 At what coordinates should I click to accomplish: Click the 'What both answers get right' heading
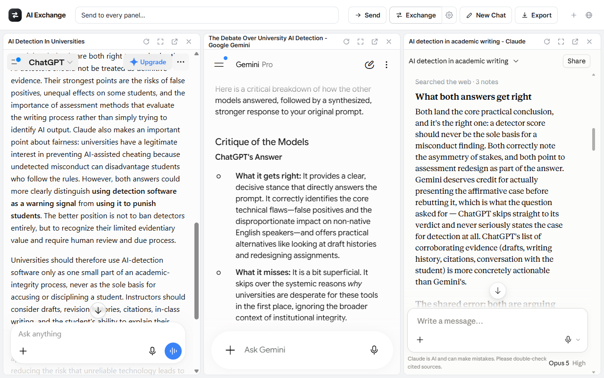(x=473, y=97)
